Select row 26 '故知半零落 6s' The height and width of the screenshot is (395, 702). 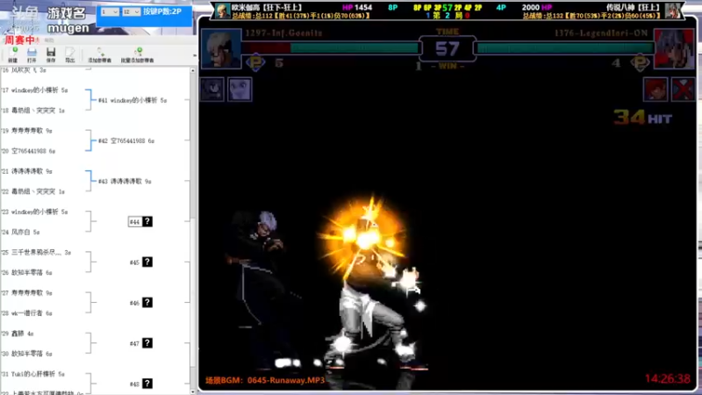pos(27,272)
